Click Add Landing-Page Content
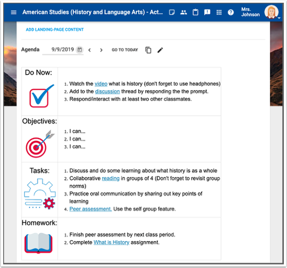 [x=55, y=29]
